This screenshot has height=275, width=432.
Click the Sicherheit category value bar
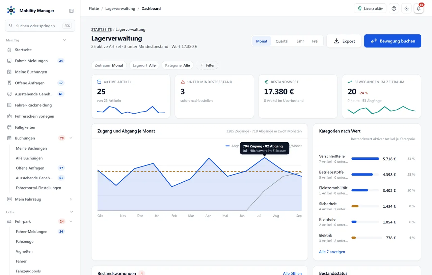point(365,206)
